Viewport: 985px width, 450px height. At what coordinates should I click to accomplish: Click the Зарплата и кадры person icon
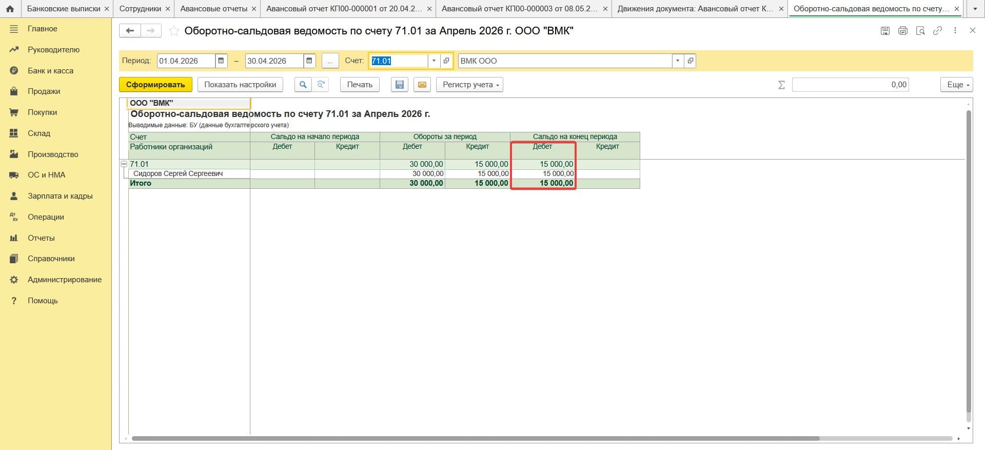click(x=14, y=196)
